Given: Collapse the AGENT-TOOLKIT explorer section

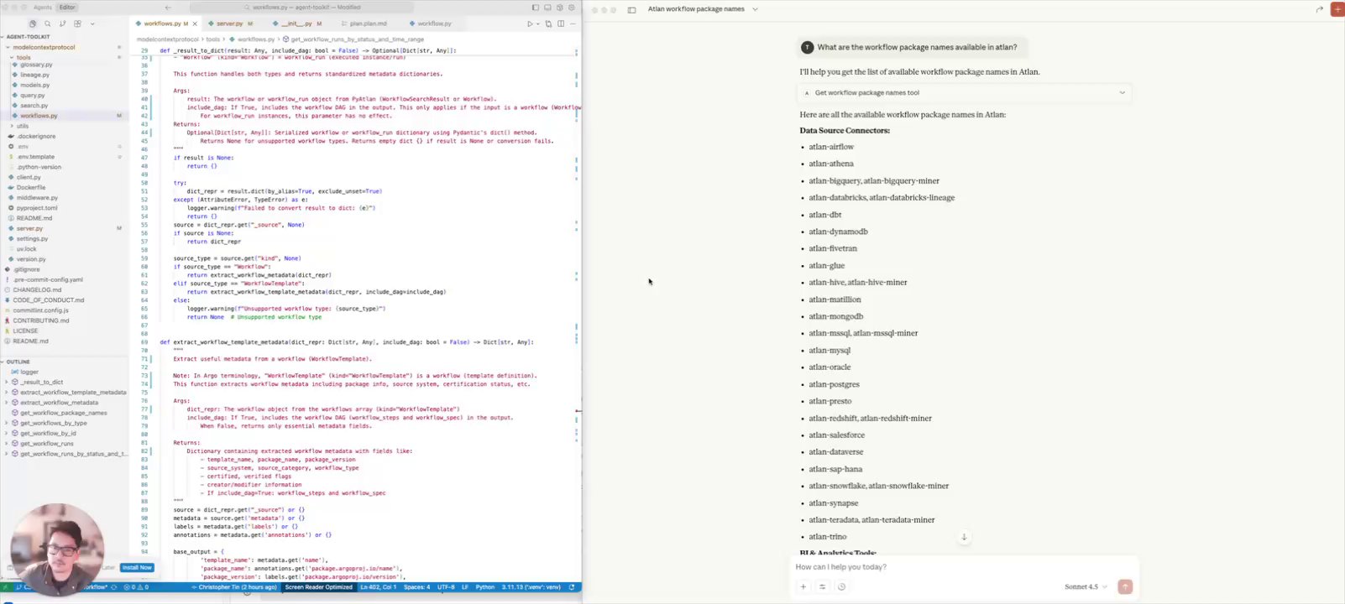Looking at the screenshot, I should 29,37.
